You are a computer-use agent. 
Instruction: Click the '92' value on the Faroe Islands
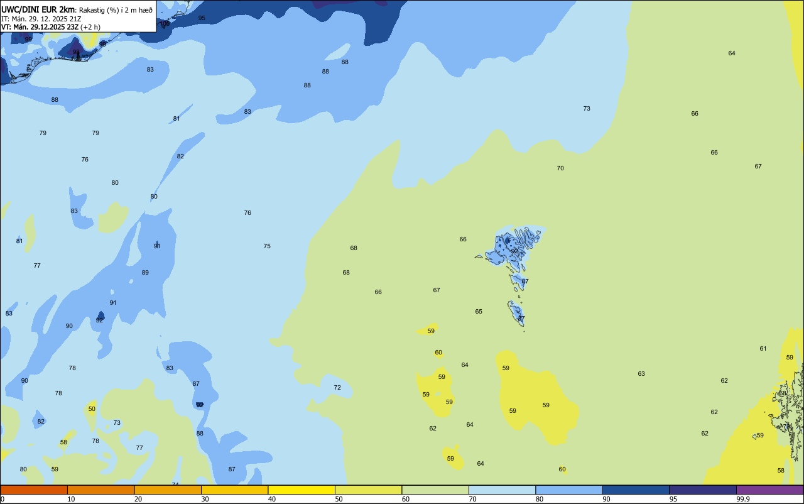click(x=514, y=251)
